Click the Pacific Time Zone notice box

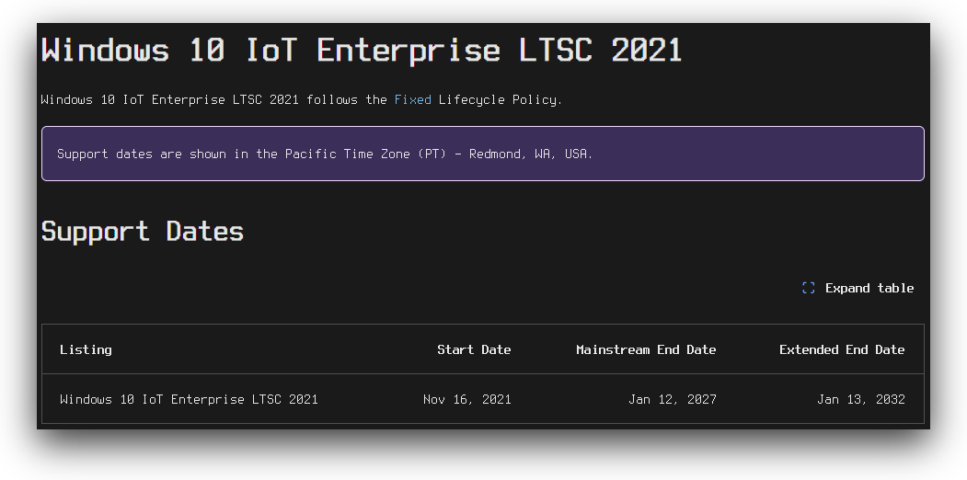pos(483,154)
